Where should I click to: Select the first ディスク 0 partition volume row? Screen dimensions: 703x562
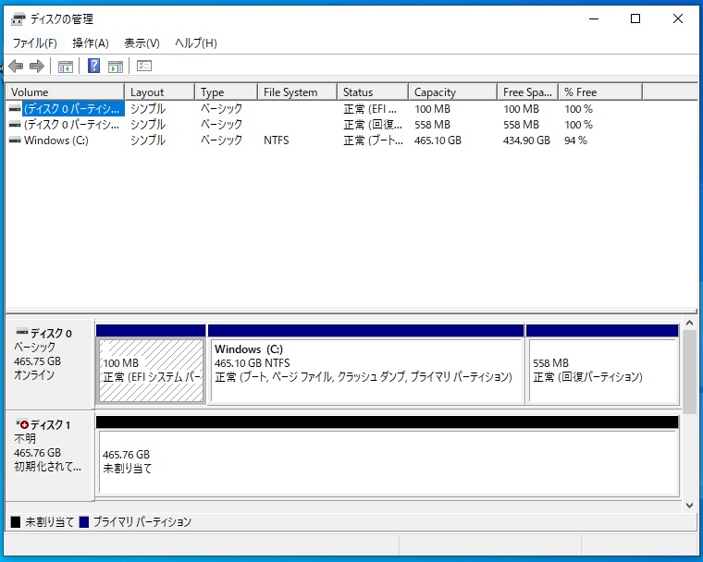73,109
